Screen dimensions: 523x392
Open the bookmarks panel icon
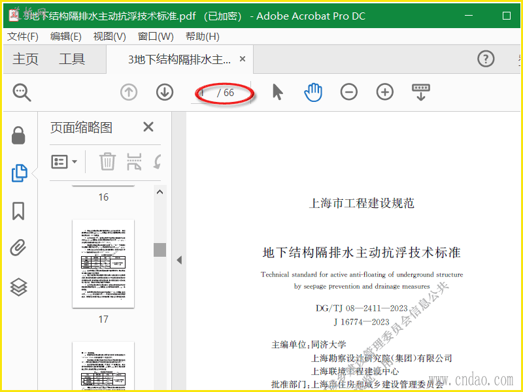[x=18, y=211]
